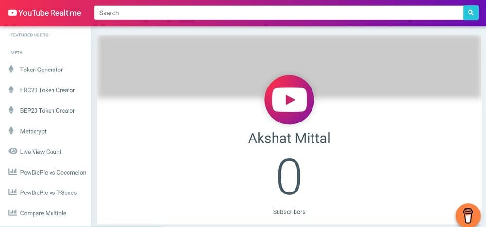
Task: Open the BEP20 Token Creator link
Action: point(48,111)
